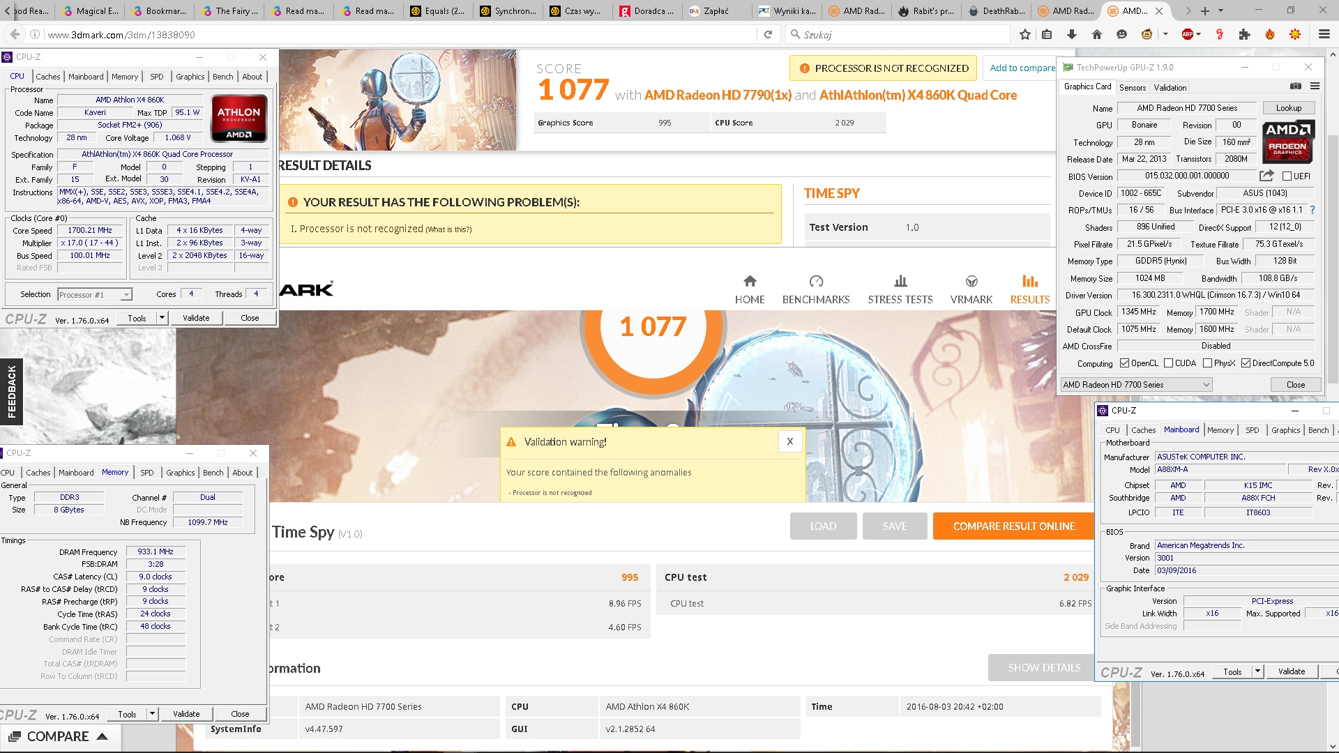Click the bookmark star icon in browser toolbar

pyautogui.click(x=1024, y=34)
